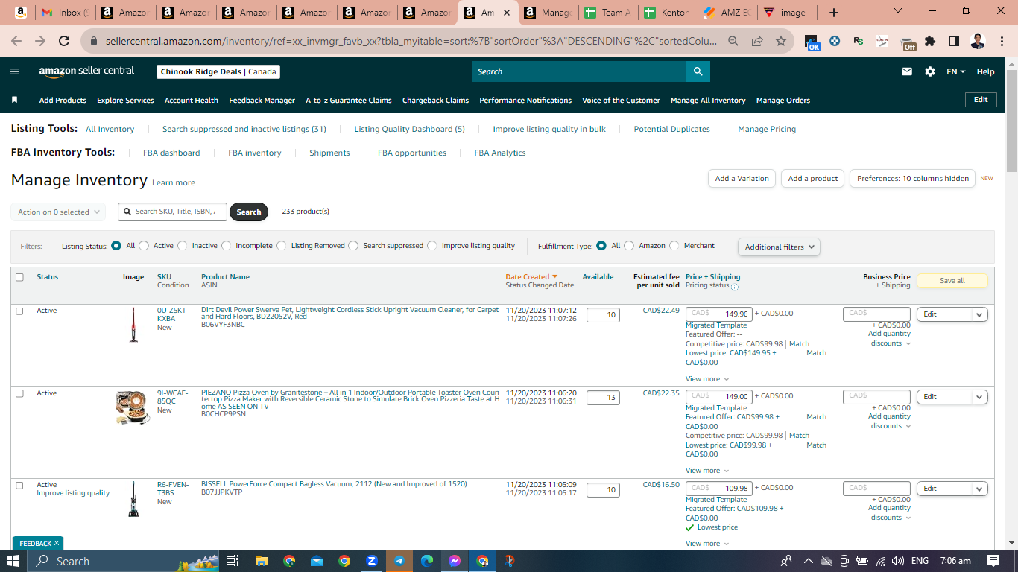This screenshot has height=572, width=1018.
Task: Show the Chrome tab search chevron
Action: tap(897, 11)
